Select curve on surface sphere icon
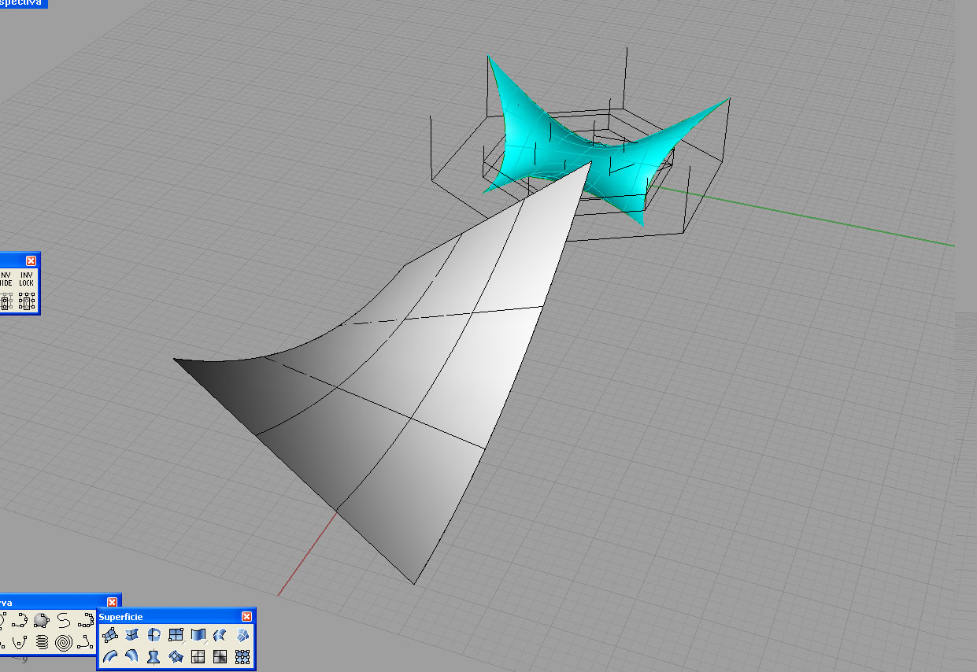The height and width of the screenshot is (672, 977). coord(42,620)
